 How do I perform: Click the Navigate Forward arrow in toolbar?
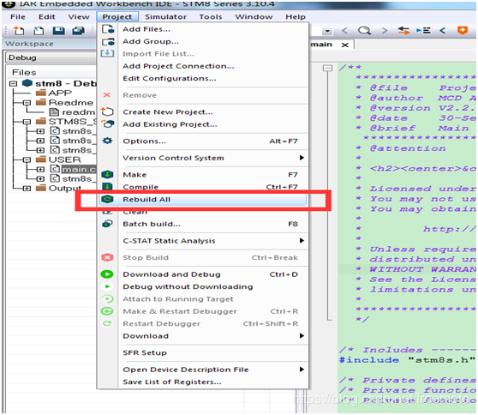385,31
